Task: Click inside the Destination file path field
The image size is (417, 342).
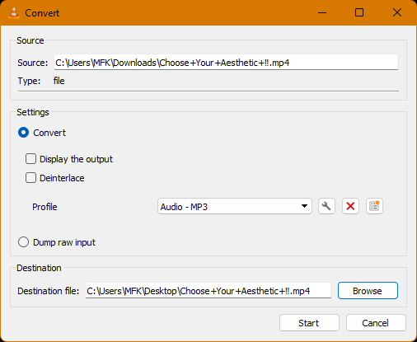Action: point(208,291)
